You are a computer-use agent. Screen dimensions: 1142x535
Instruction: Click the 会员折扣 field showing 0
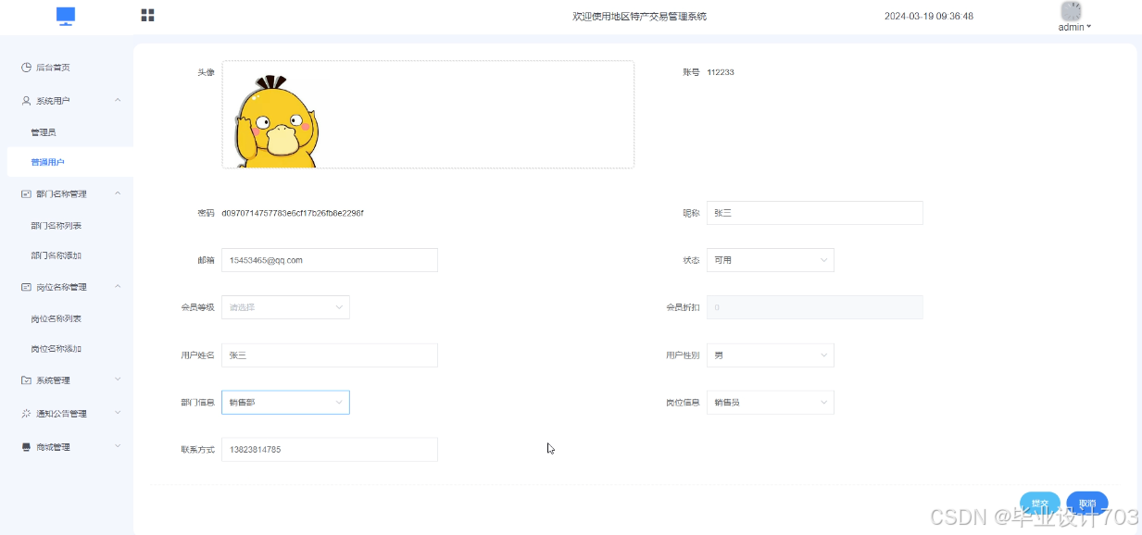815,307
